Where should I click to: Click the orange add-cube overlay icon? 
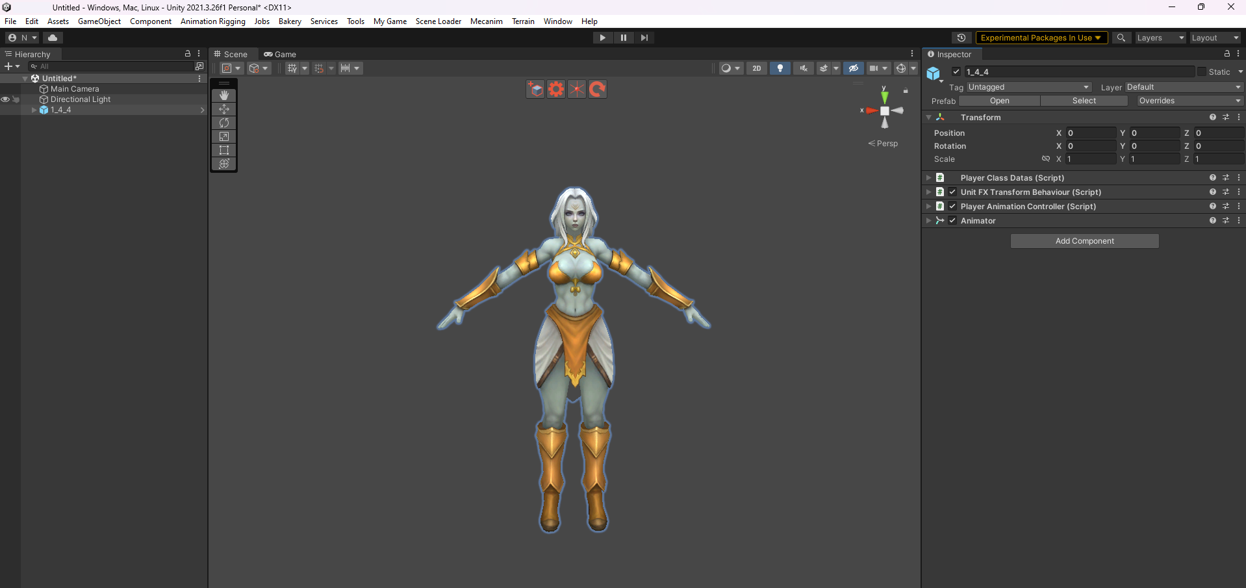[x=535, y=89]
